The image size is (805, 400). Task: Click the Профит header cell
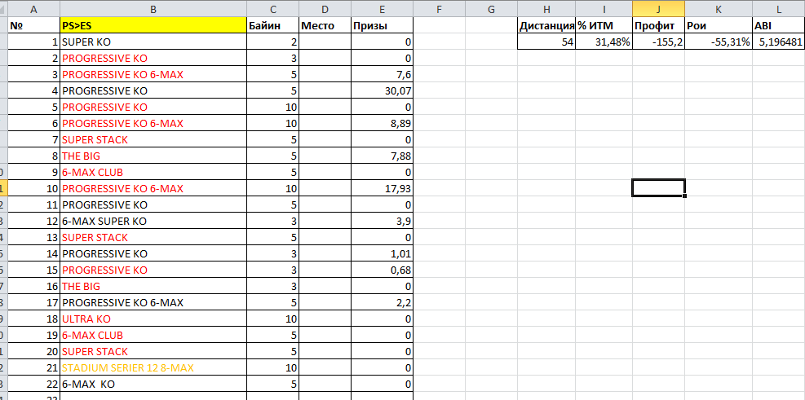[x=659, y=25]
